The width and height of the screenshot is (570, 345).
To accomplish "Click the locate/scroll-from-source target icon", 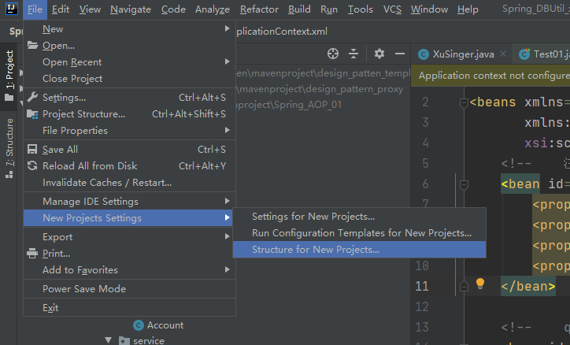I will [x=332, y=54].
